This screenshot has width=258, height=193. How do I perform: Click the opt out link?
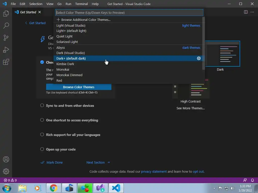pos(198,171)
